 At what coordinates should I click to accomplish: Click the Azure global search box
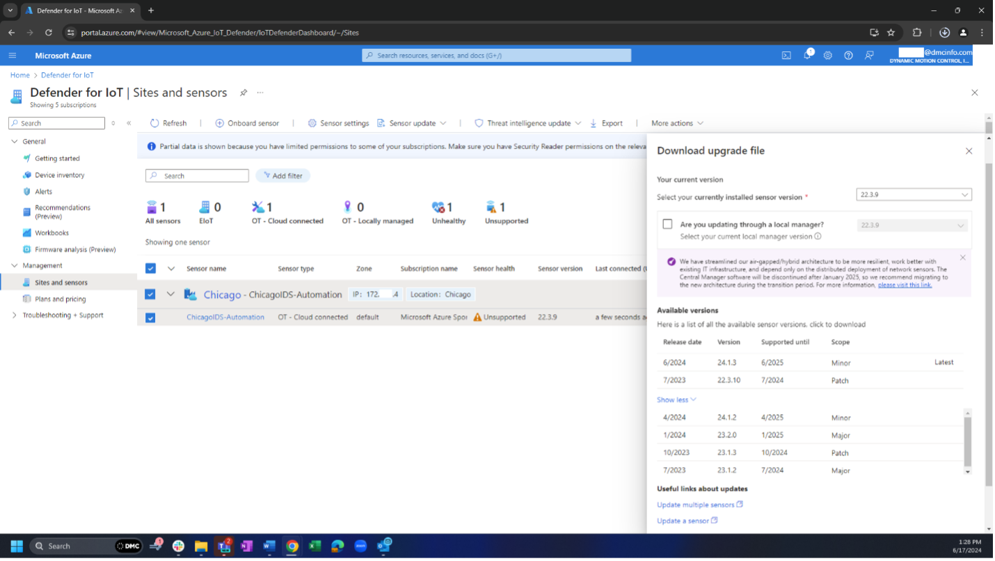[x=496, y=56]
